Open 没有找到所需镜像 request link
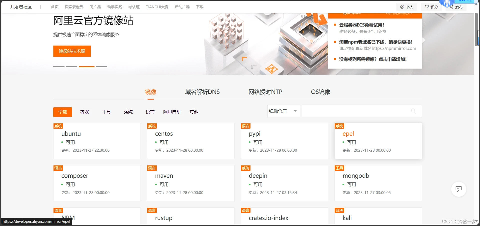 pos(373,59)
